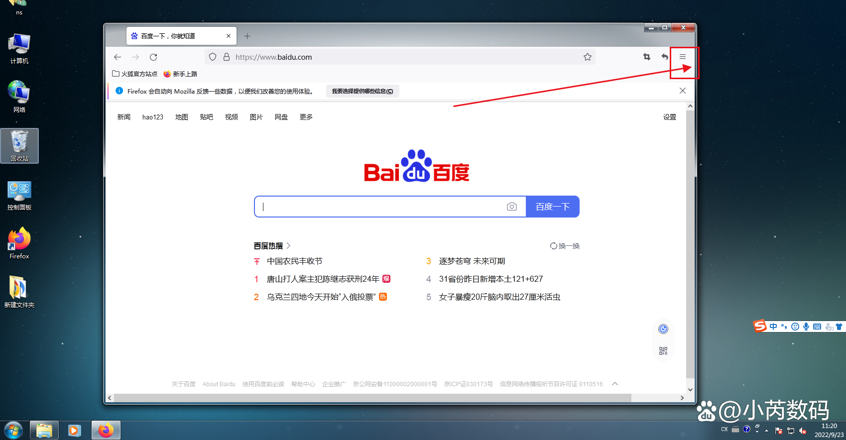The width and height of the screenshot is (846, 440).
Task: Open About Baidu footer link
Action: [x=219, y=384]
